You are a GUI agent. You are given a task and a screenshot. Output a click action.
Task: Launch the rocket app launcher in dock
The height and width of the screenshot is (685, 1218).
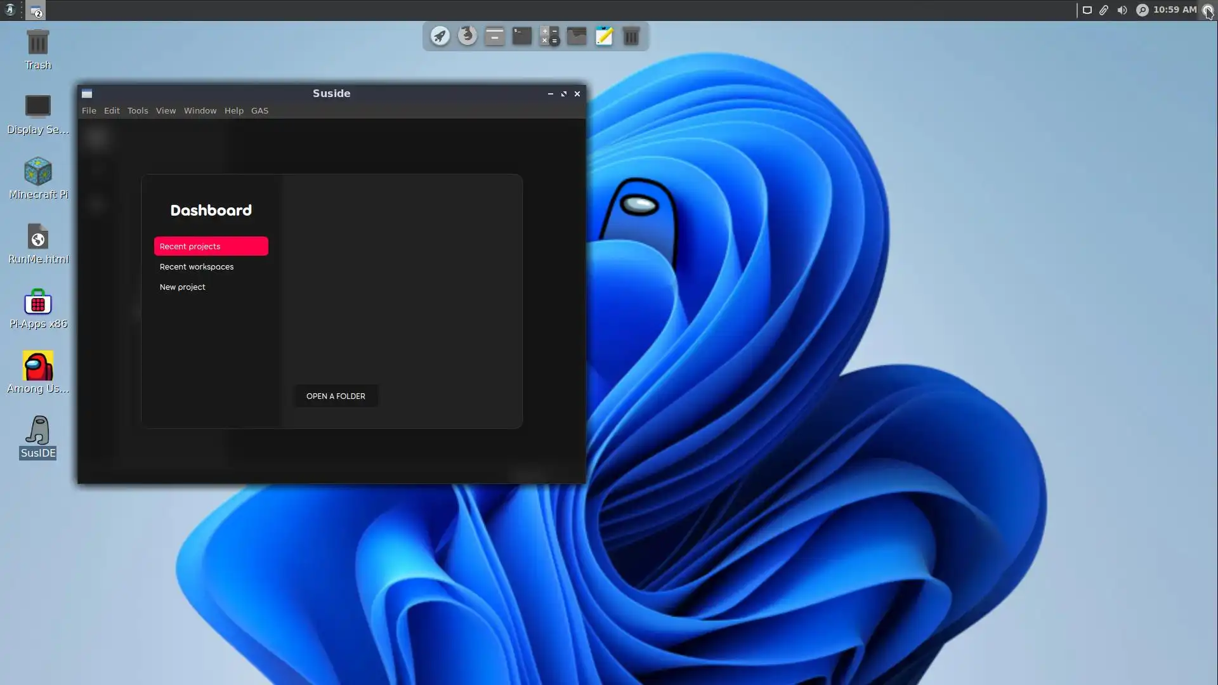point(440,36)
